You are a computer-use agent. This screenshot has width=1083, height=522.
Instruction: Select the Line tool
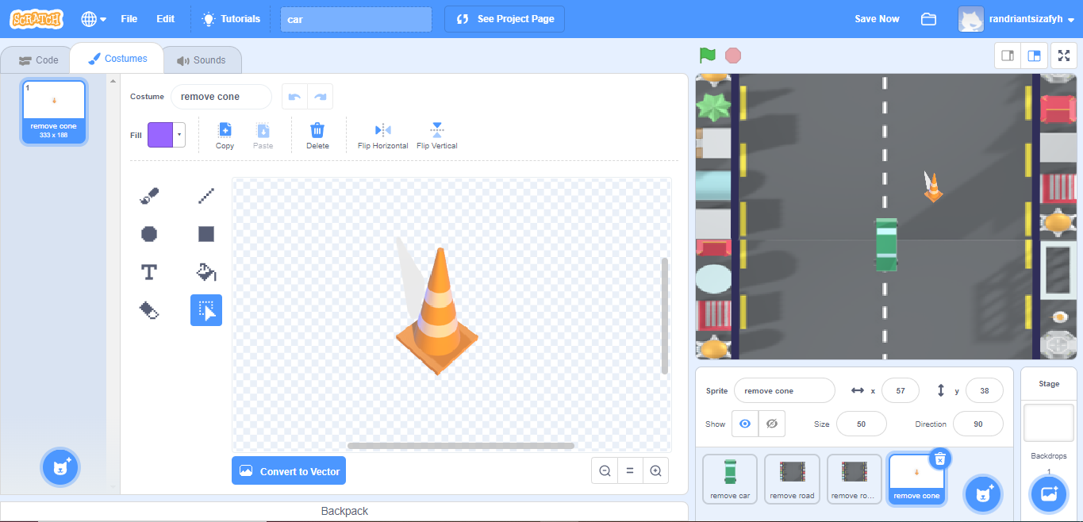pos(205,195)
